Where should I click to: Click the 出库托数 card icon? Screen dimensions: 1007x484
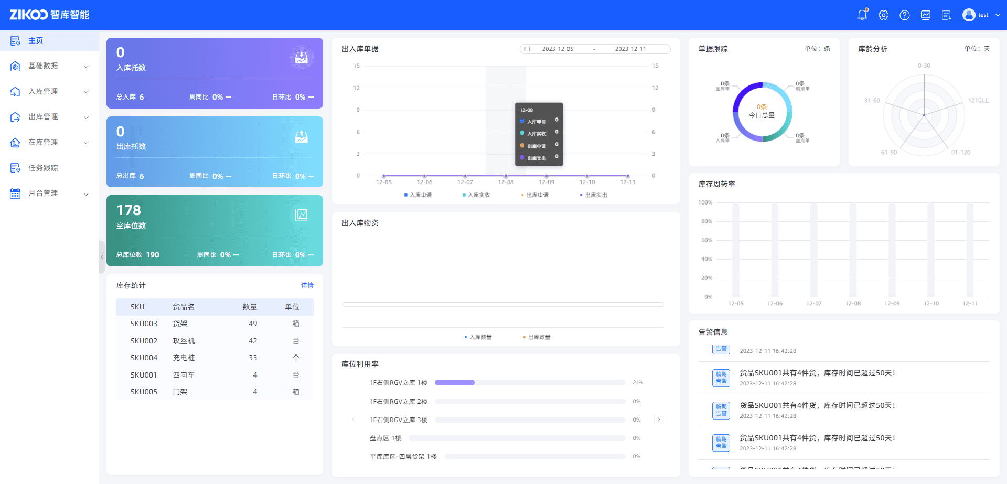click(x=301, y=137)
